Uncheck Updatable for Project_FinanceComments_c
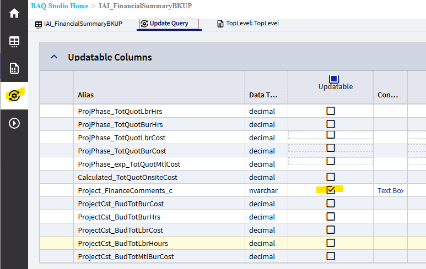 click(331, 190)
